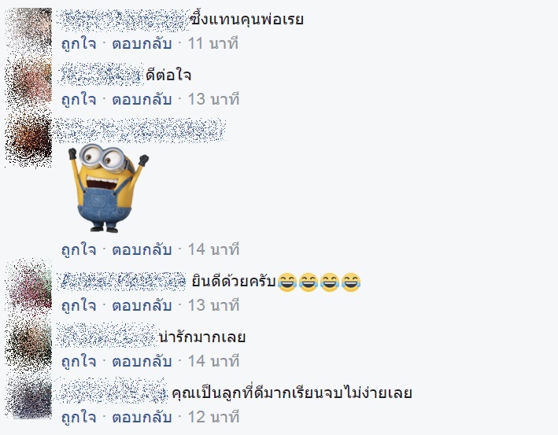The height and width of the screenshot is (435, 558).
Task: Reply (ตอบกลับ) to the Minion sticker comment
Action: pyautogui.click(x=142, y=249)
